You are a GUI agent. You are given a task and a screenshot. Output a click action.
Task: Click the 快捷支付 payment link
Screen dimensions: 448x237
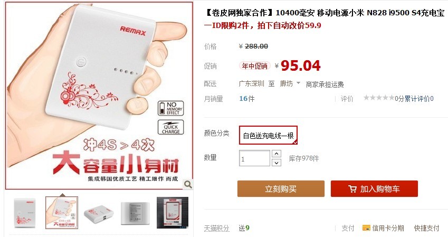426,228
